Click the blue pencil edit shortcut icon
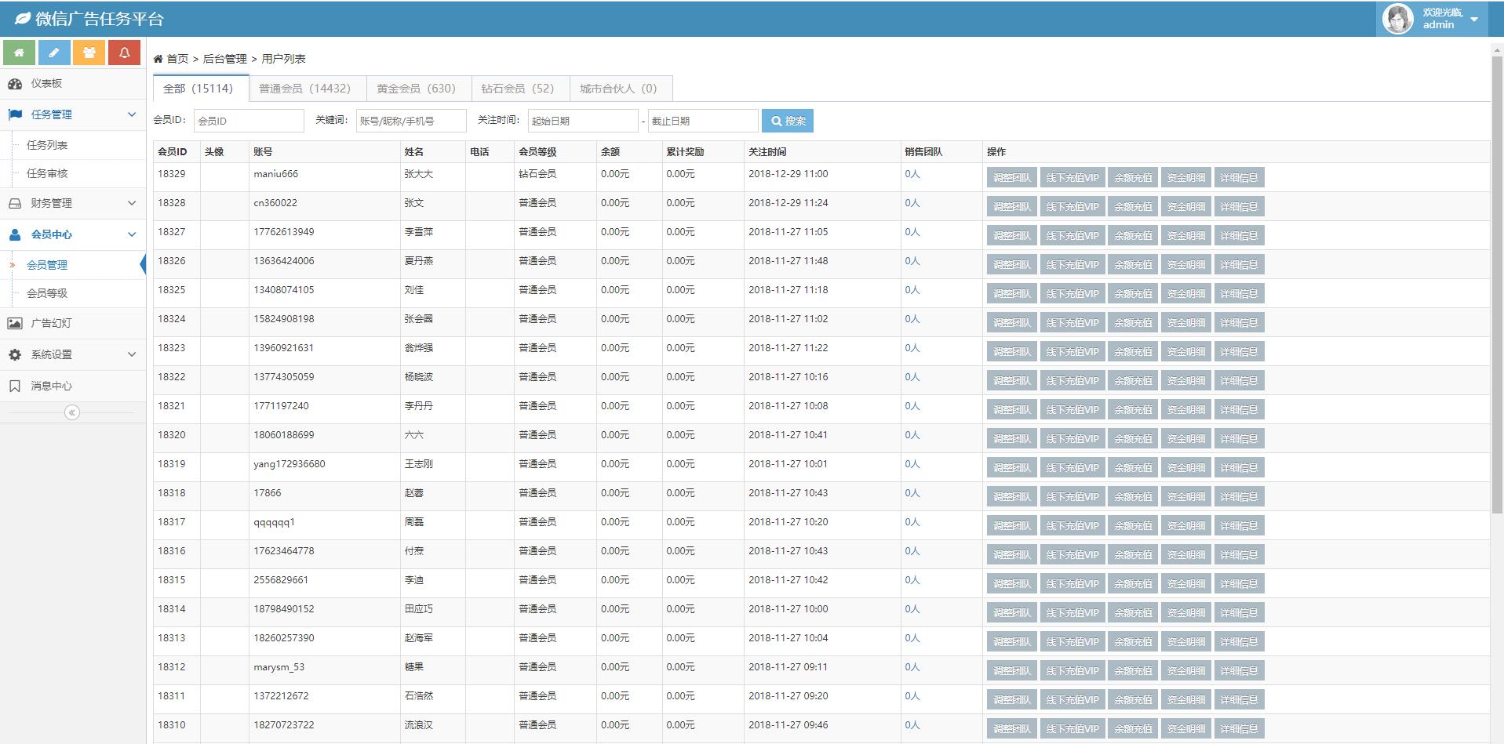The image size is (1504, 744). (x=54, y=53)
